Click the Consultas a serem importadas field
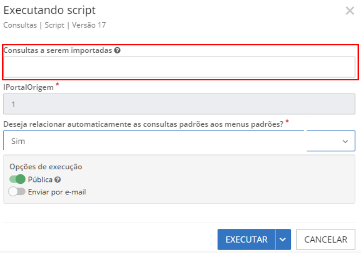This screenshot has width=361, height=253. click(x=179, y=67)
